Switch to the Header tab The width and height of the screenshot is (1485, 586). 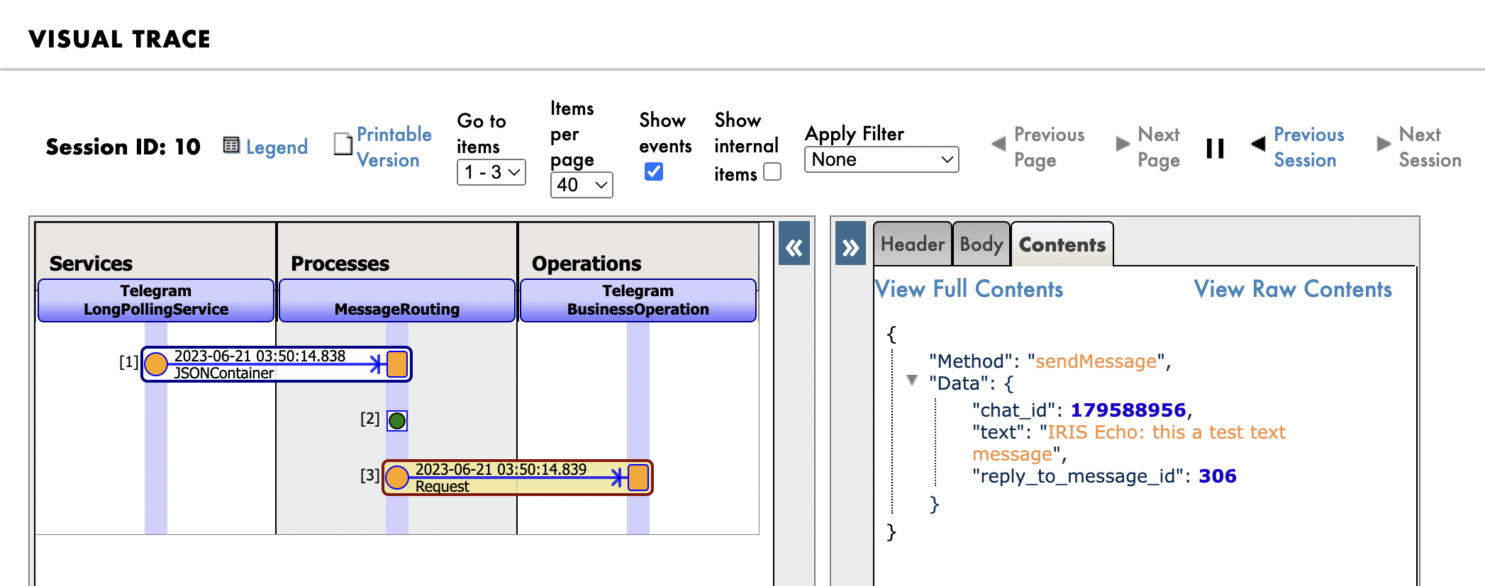click(x=912, y=244)
